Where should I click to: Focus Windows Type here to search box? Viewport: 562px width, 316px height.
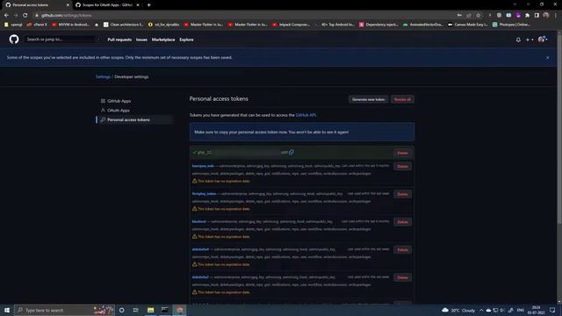pyautogui.click(x=64, y=310)
